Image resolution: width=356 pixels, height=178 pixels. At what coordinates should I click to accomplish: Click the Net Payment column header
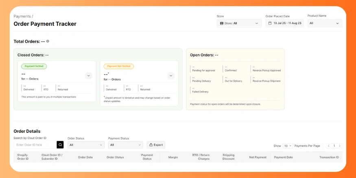(x=258, y=157)
